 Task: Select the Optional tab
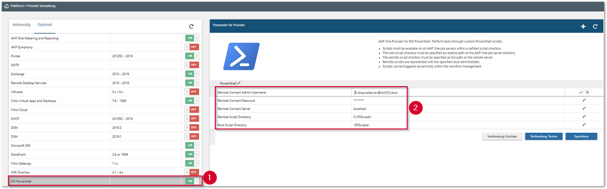(x=45, y=25)
